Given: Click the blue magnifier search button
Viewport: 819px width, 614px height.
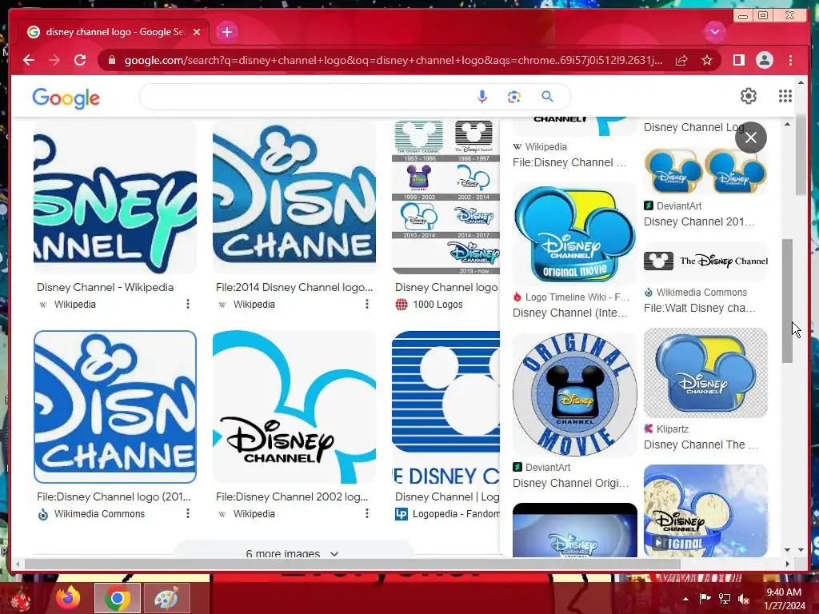Looking at the screenshot, I should 547,97.
